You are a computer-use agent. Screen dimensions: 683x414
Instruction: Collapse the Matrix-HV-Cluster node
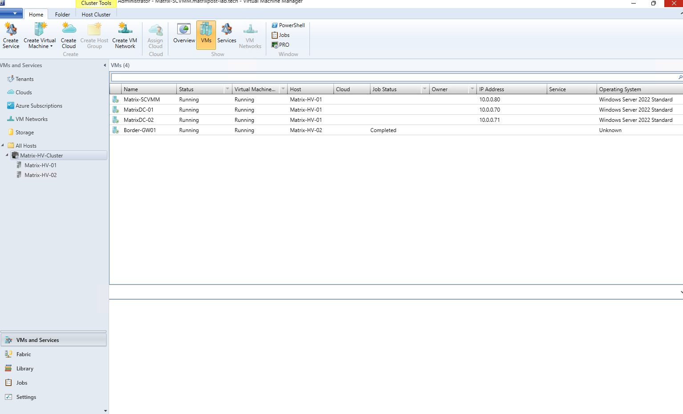coord(7,155)
